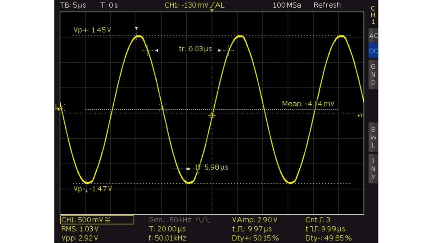Click the trigger level marker on right edge

[360, 116]
